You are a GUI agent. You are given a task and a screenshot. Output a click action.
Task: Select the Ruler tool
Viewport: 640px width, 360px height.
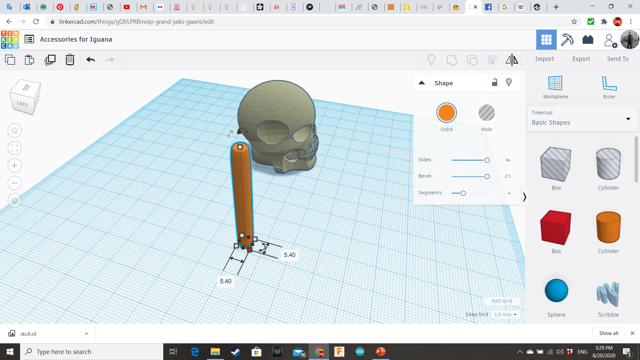609,87
